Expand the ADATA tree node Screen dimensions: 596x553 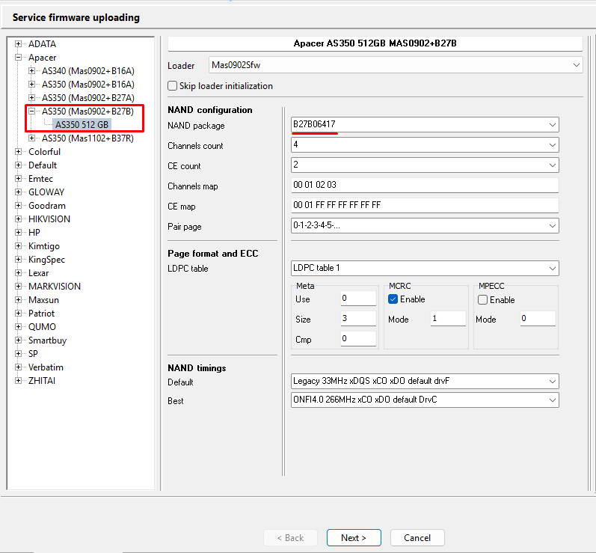click(18, 44)
